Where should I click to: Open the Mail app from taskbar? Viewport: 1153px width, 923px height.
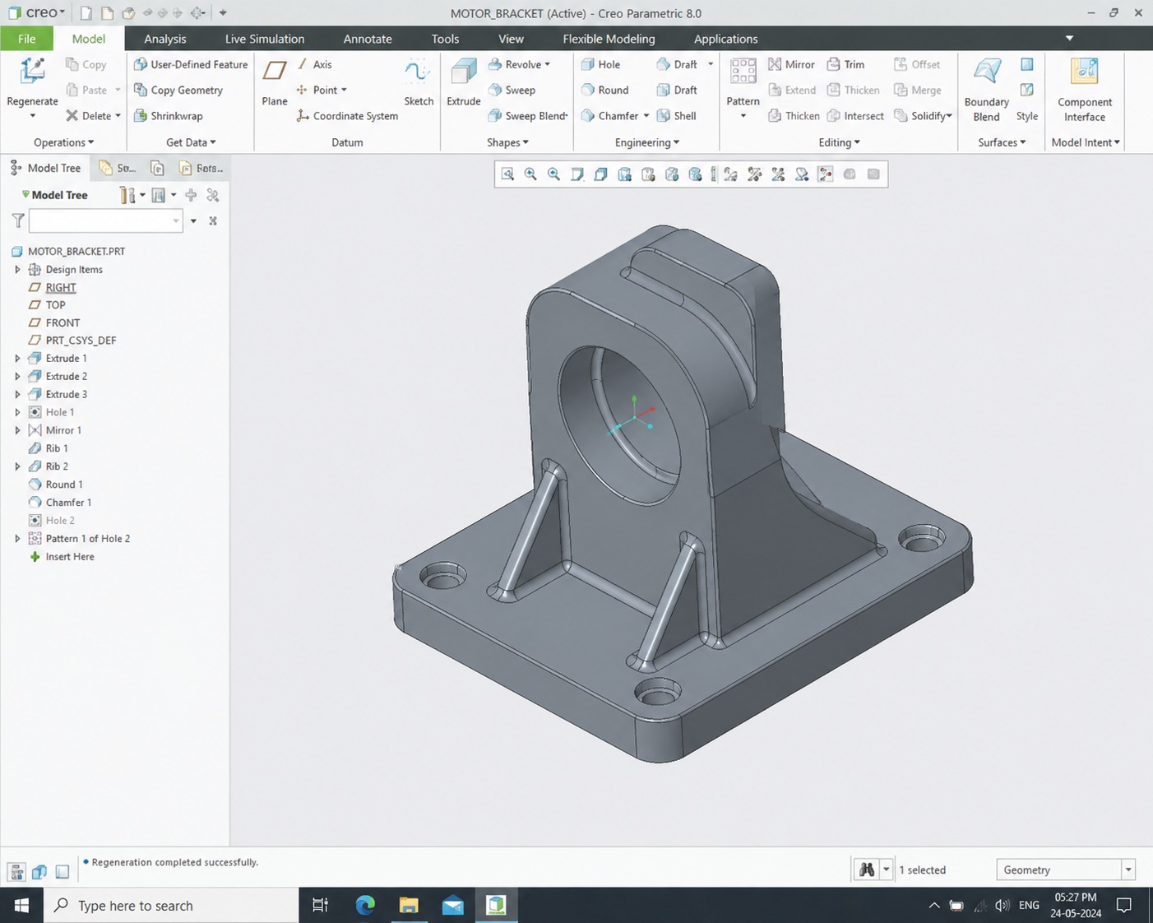click(x=452, y=905)
